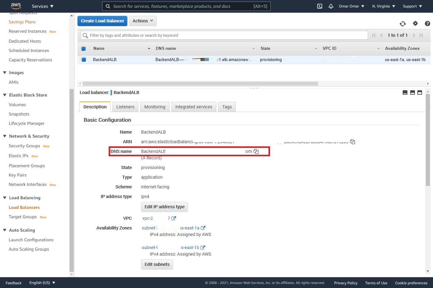Open the Privacy Policy link
The width and height of the screenshot is (433, 288).
(346, 283)
